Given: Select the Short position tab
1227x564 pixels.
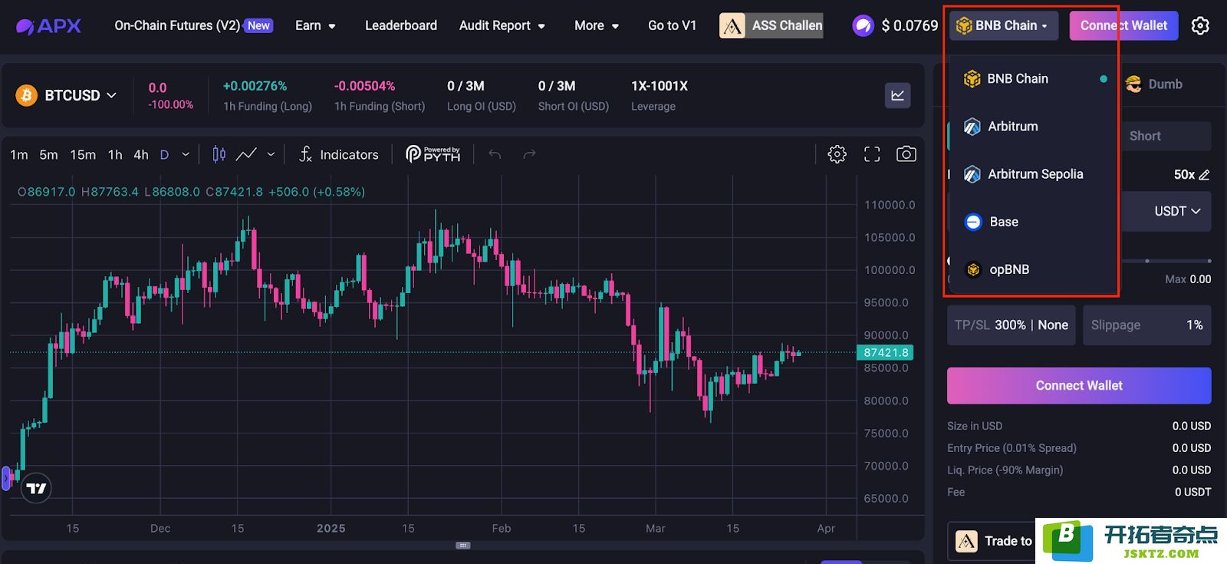Looking at the screenshot, I should [1145, 136].
